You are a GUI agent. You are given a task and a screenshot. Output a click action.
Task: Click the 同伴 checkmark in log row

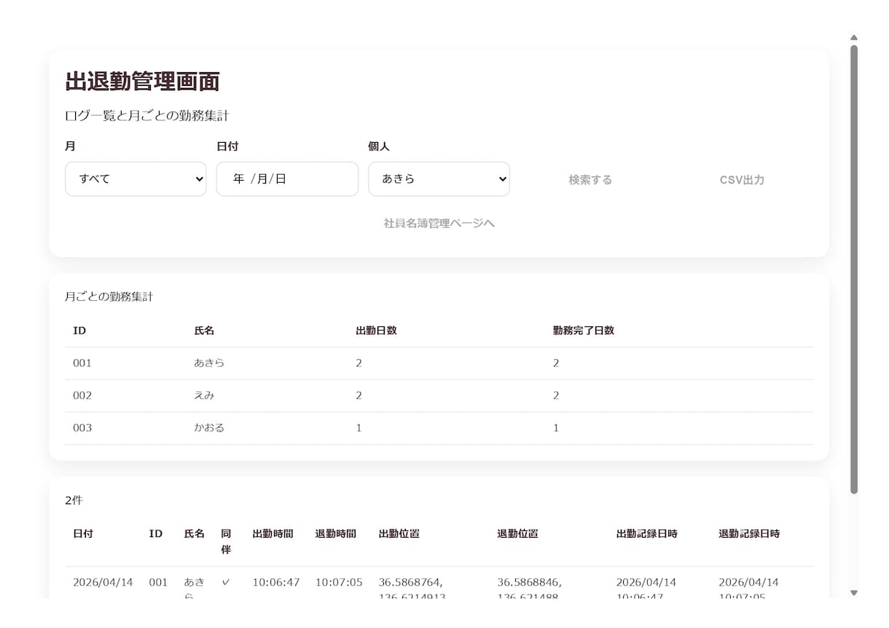(226, 583)
